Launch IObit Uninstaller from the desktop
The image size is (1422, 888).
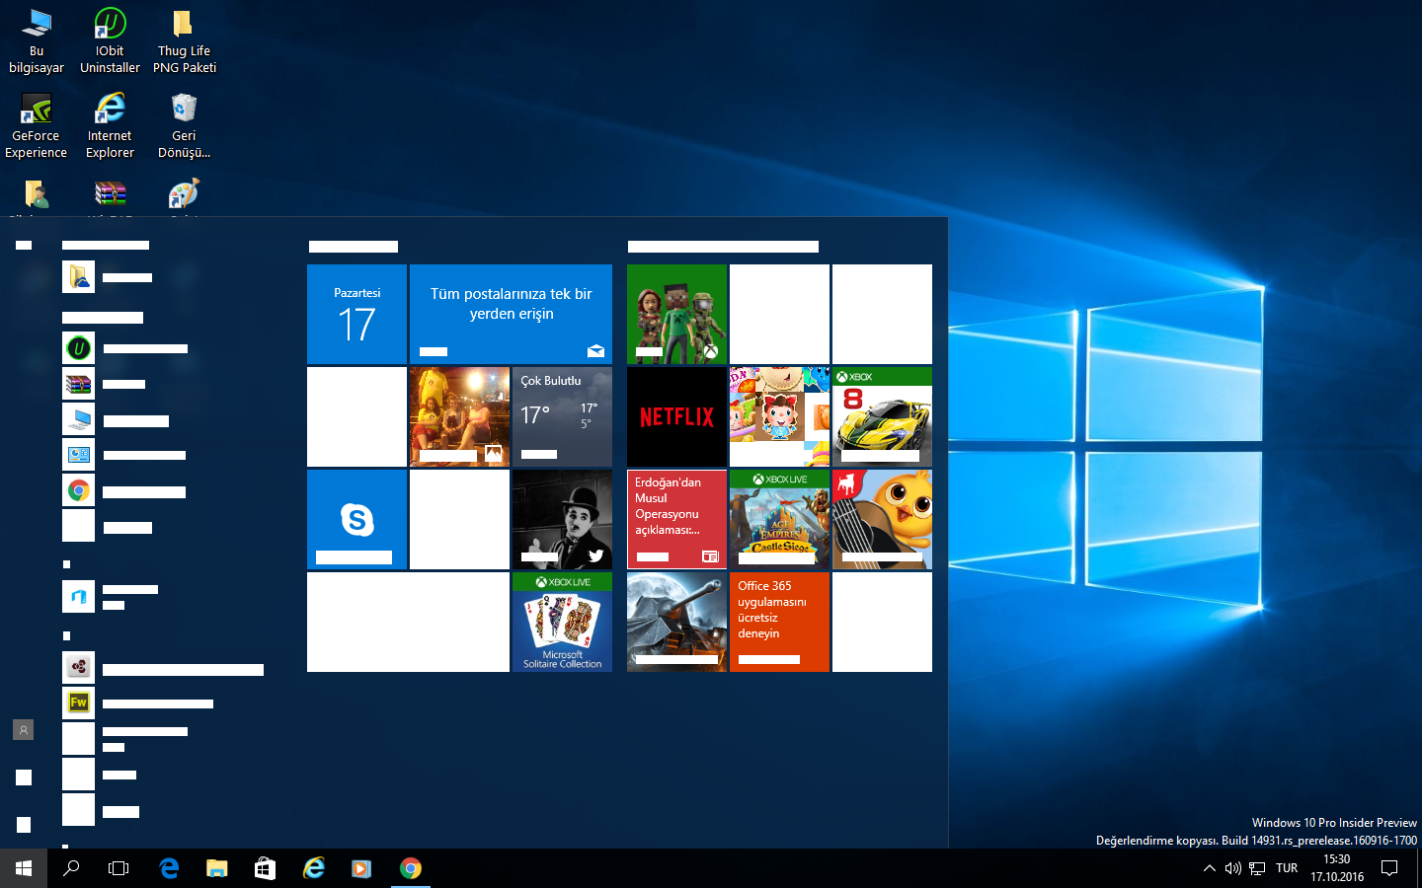pyautogui.click(x=110, y=41)
